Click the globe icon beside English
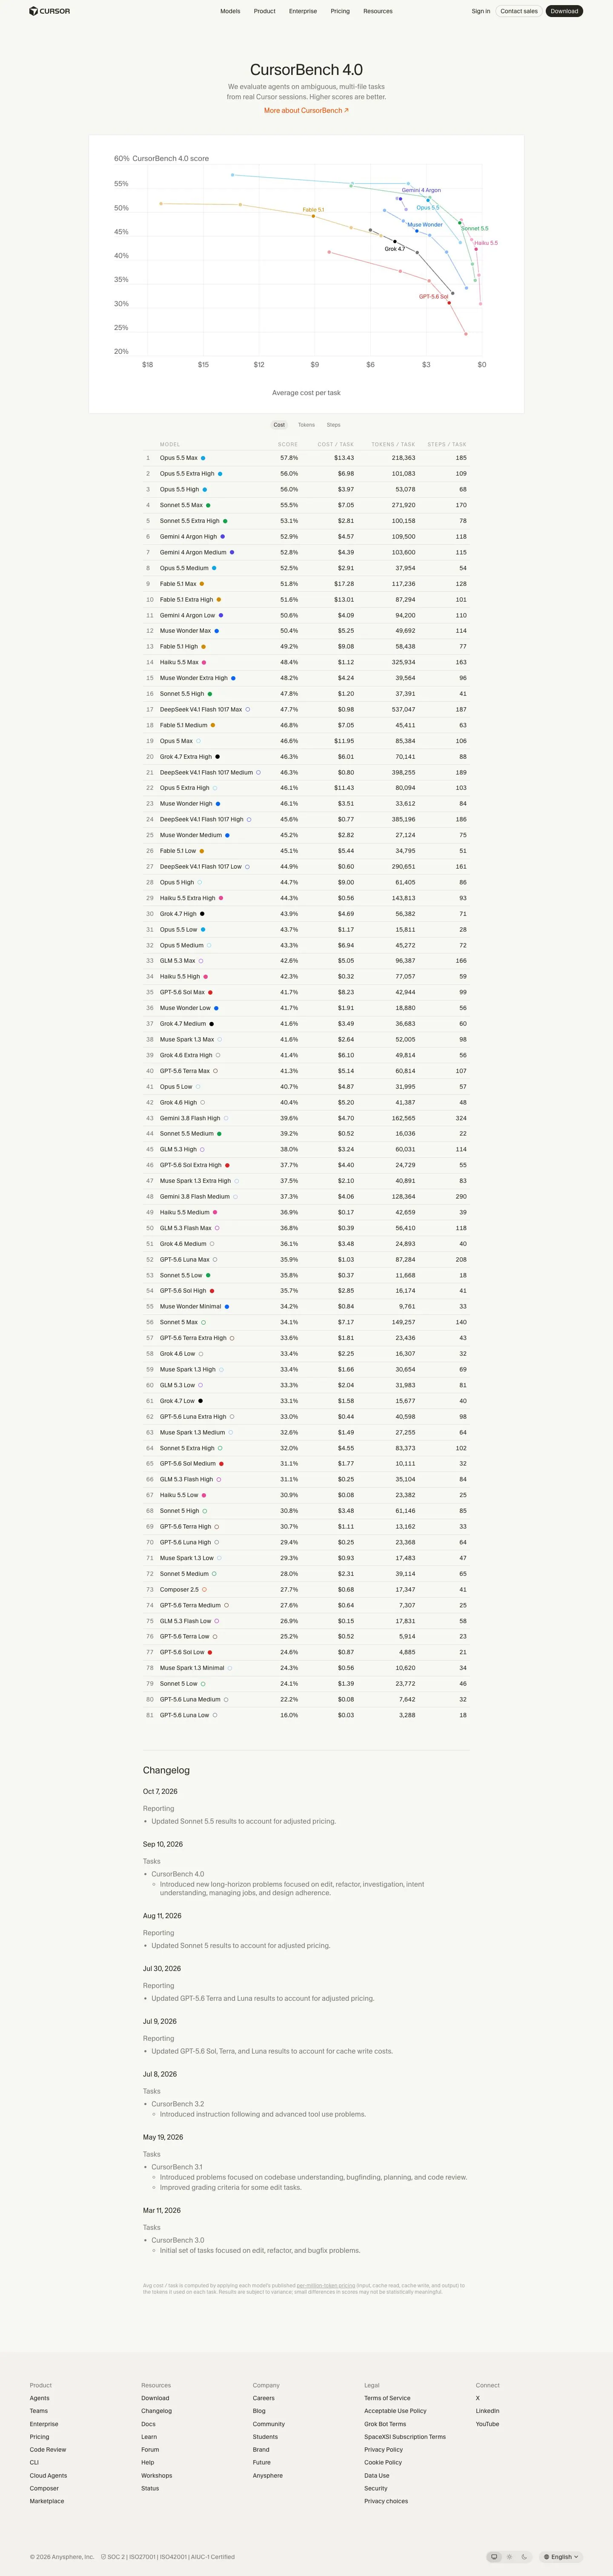Viewport: 613px width, 2576px height. (x=547, y=2557)
